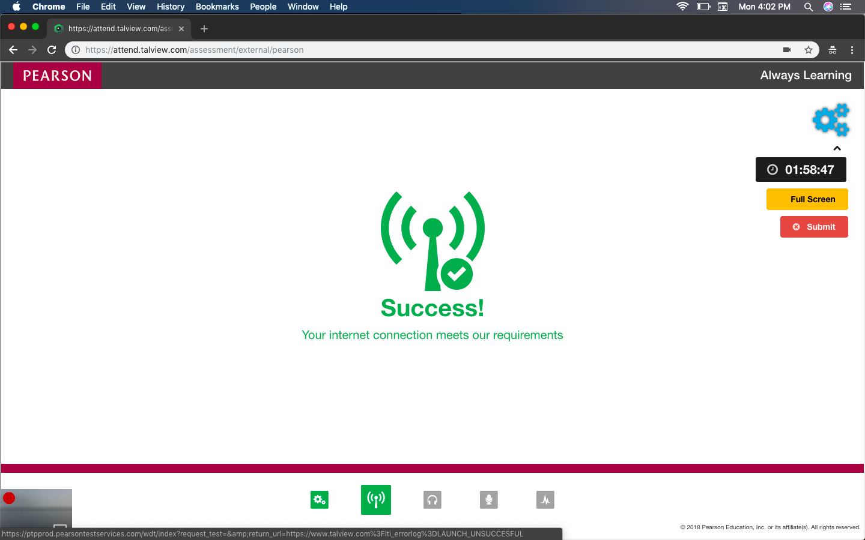Click the Pearson copyright footer text
This screenshot has width=865, height=540.
(770, 527)
